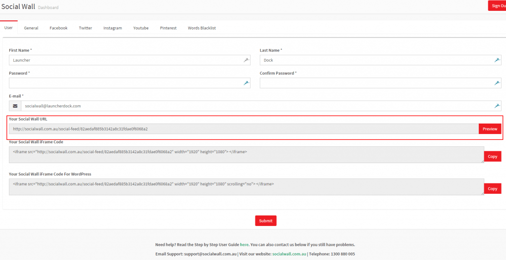Click the key icon in First Name field
This screenshot has height=260, width=506.
[x=246, y=60]
